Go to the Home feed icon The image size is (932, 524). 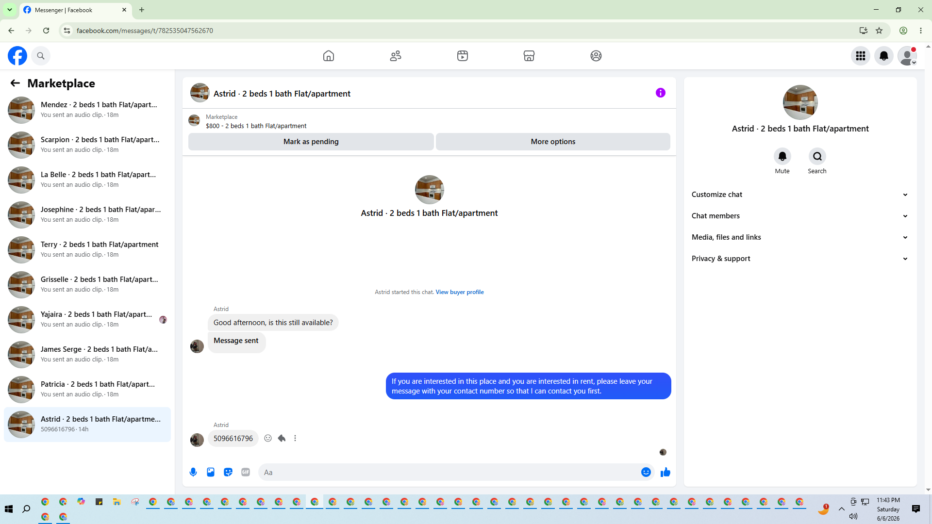pos(329,56)
